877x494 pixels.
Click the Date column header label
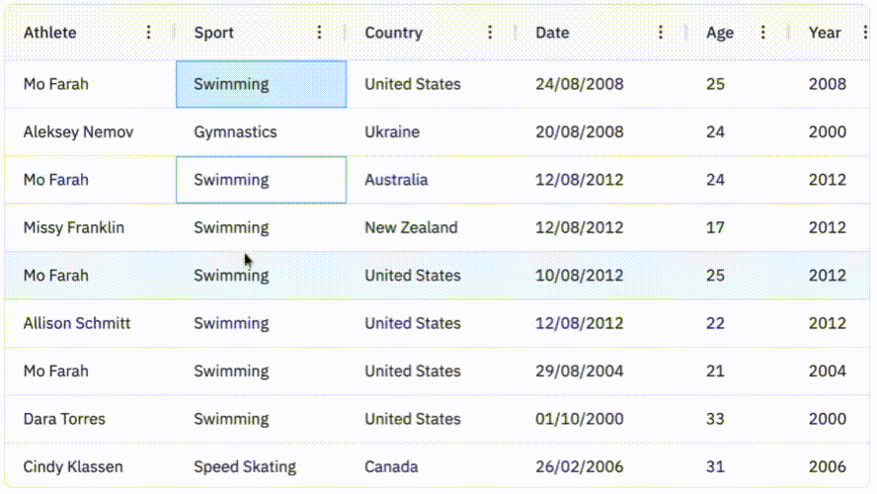[552, 33]
